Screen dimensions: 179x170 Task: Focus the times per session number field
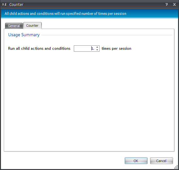(85, 48)
